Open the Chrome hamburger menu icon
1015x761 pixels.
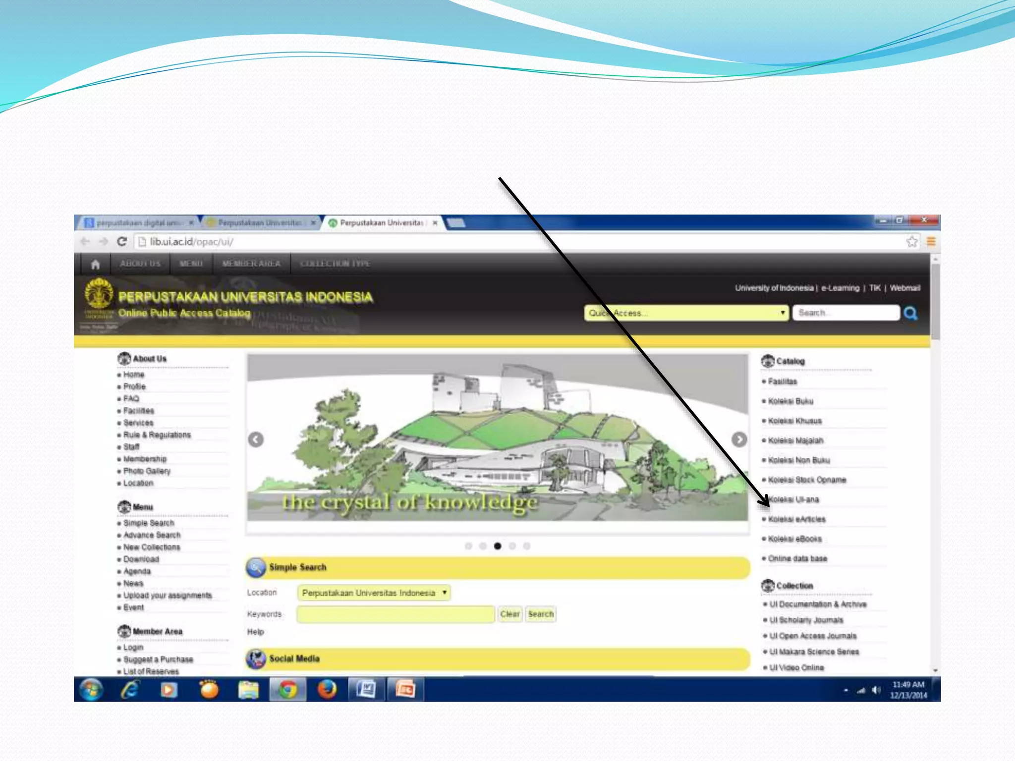tap(931, 242)
